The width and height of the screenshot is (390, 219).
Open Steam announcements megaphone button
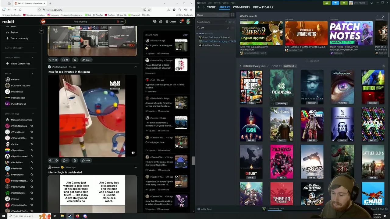[335, 3]
